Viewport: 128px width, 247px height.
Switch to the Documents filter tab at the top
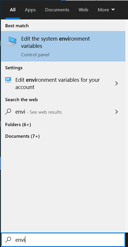coord(57,10)
